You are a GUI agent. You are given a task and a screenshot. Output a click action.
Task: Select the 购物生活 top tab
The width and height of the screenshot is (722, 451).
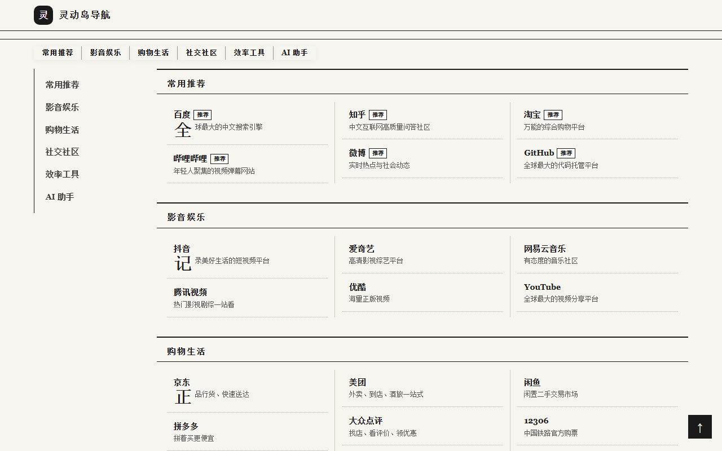click(x=153, y=53)
